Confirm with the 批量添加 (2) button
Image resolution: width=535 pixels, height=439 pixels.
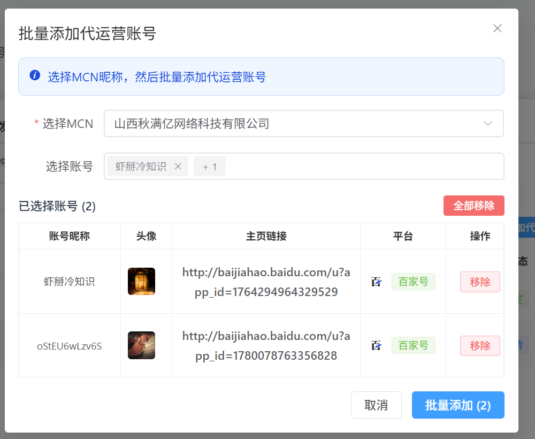pyautogui.click(x=457, y=405)
